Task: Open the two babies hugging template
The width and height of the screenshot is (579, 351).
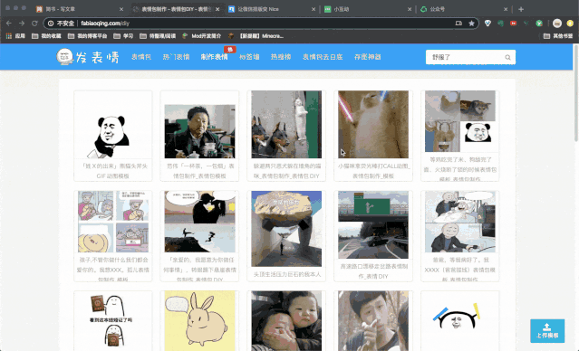Action: 286,321
